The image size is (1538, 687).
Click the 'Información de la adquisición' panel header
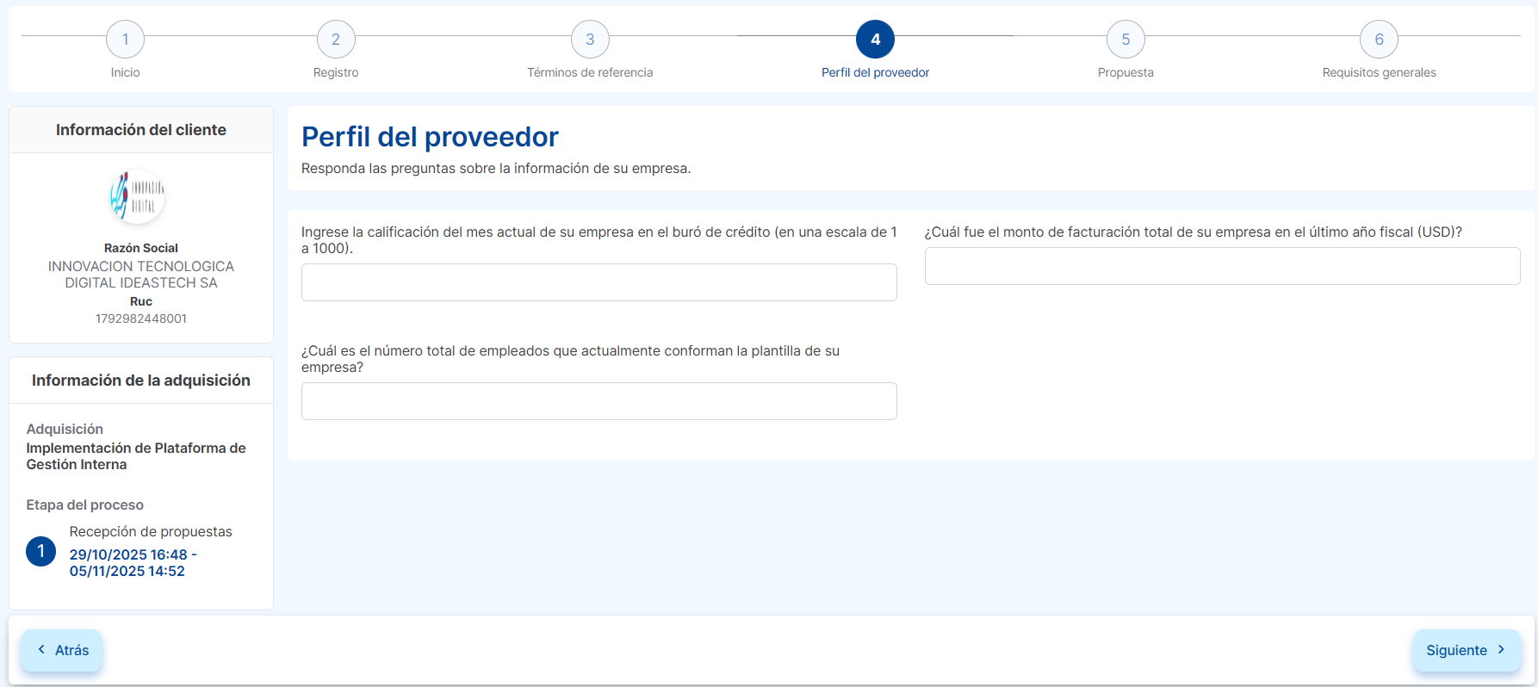coord(141,381)
